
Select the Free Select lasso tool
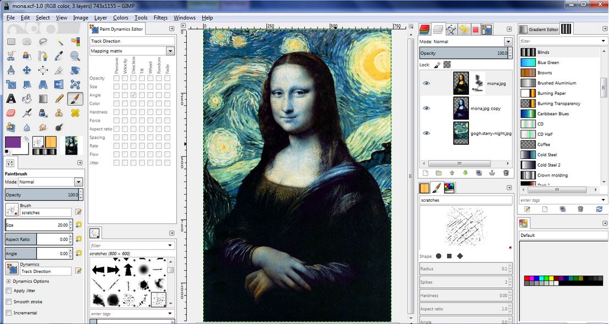(x=43, y=42)
